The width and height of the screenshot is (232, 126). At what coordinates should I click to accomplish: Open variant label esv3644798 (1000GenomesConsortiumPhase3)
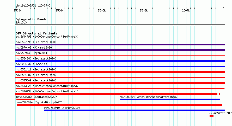tap(47, 37)
